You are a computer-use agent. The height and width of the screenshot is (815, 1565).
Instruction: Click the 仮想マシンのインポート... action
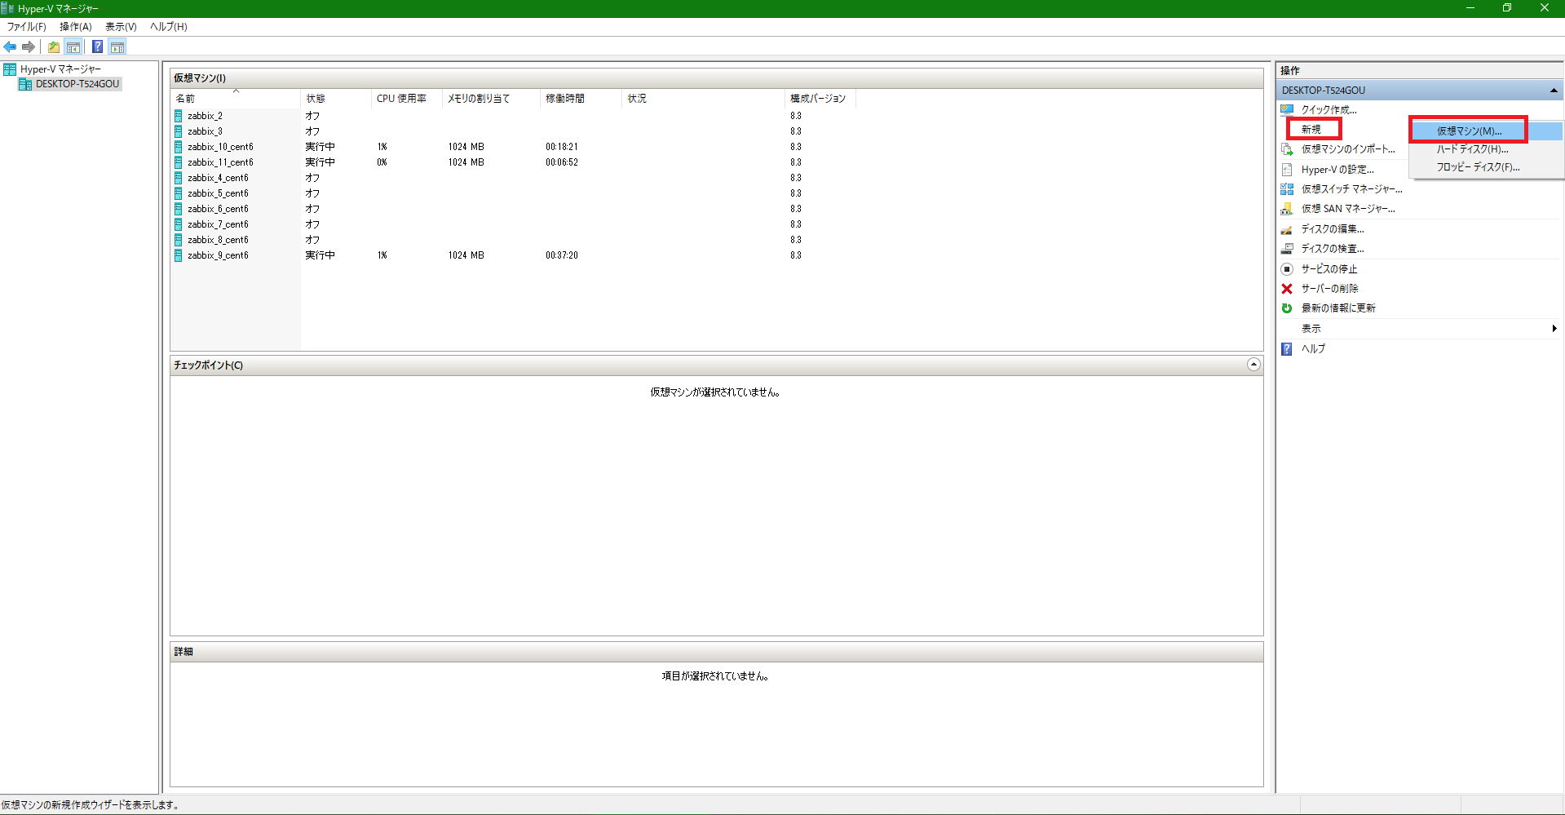(x=1348, y=149)
